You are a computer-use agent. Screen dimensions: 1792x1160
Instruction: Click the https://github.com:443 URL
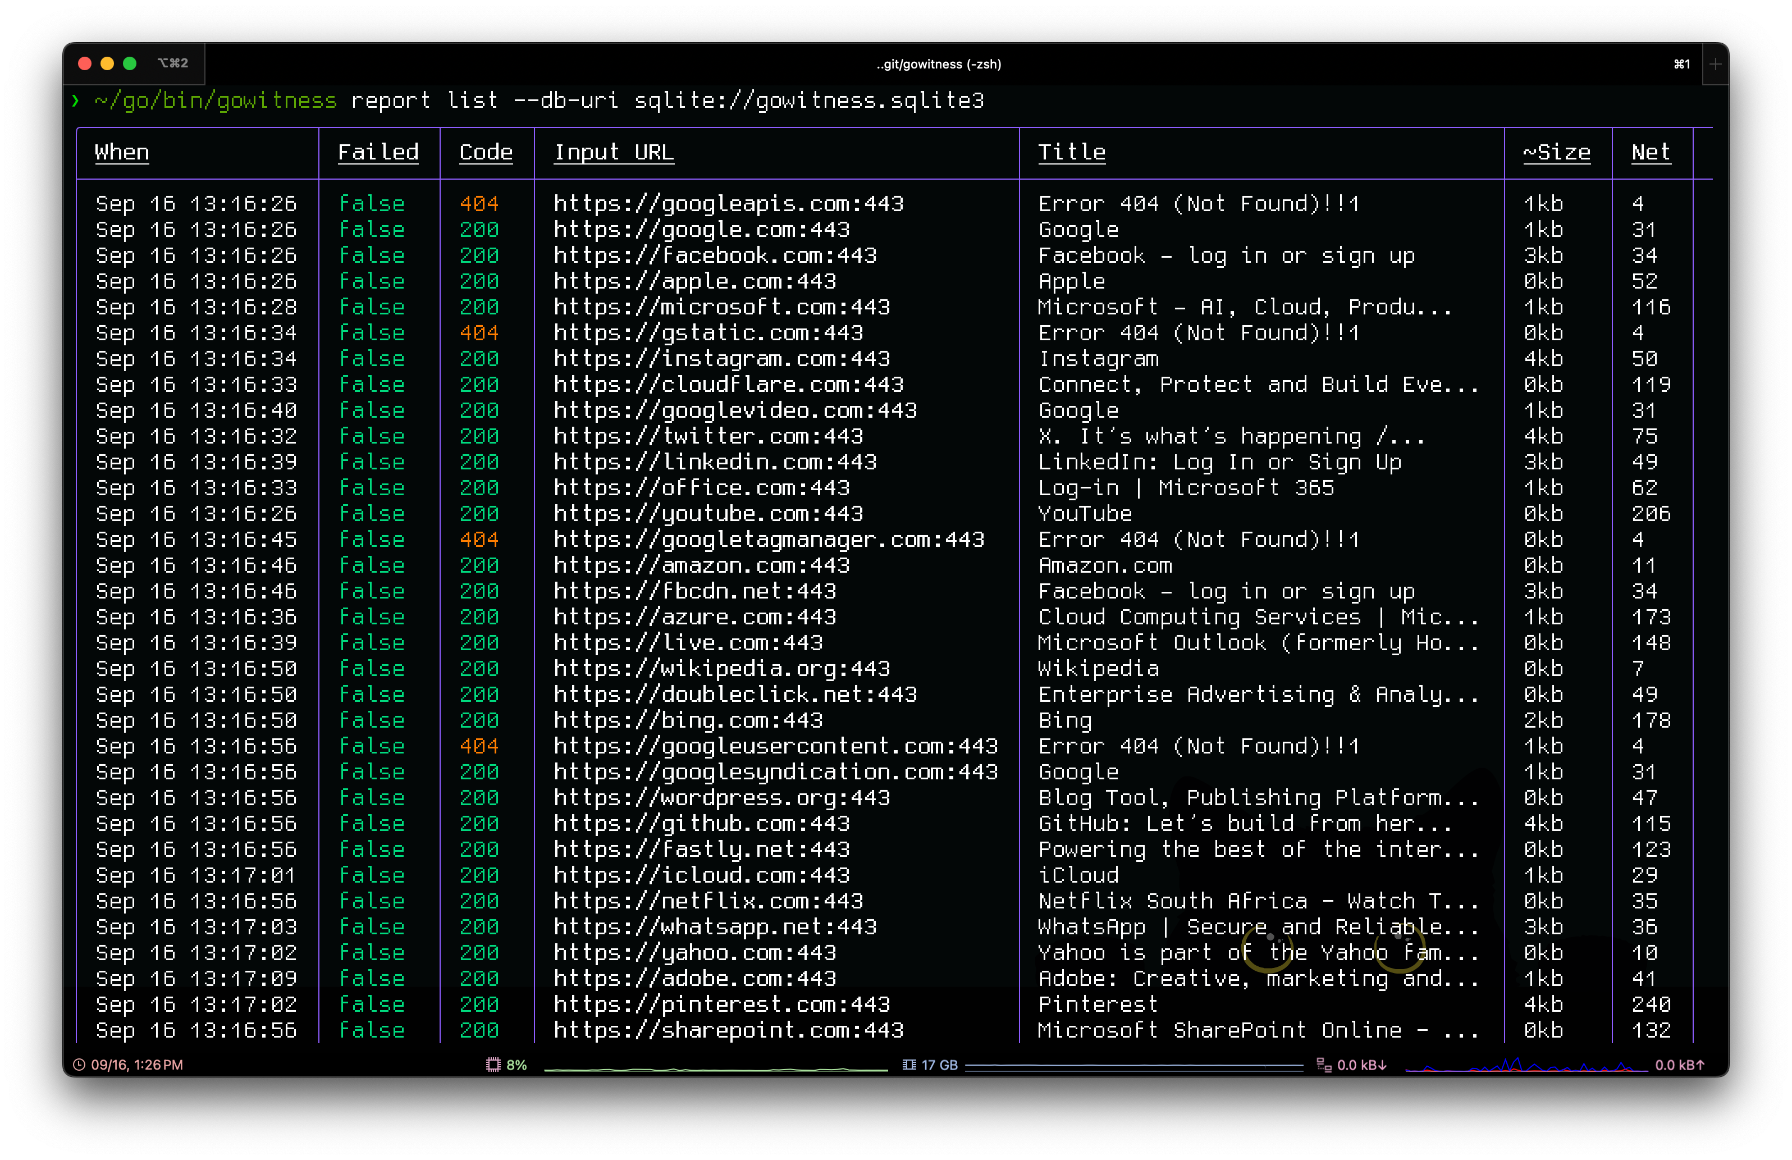coord(701,823)
